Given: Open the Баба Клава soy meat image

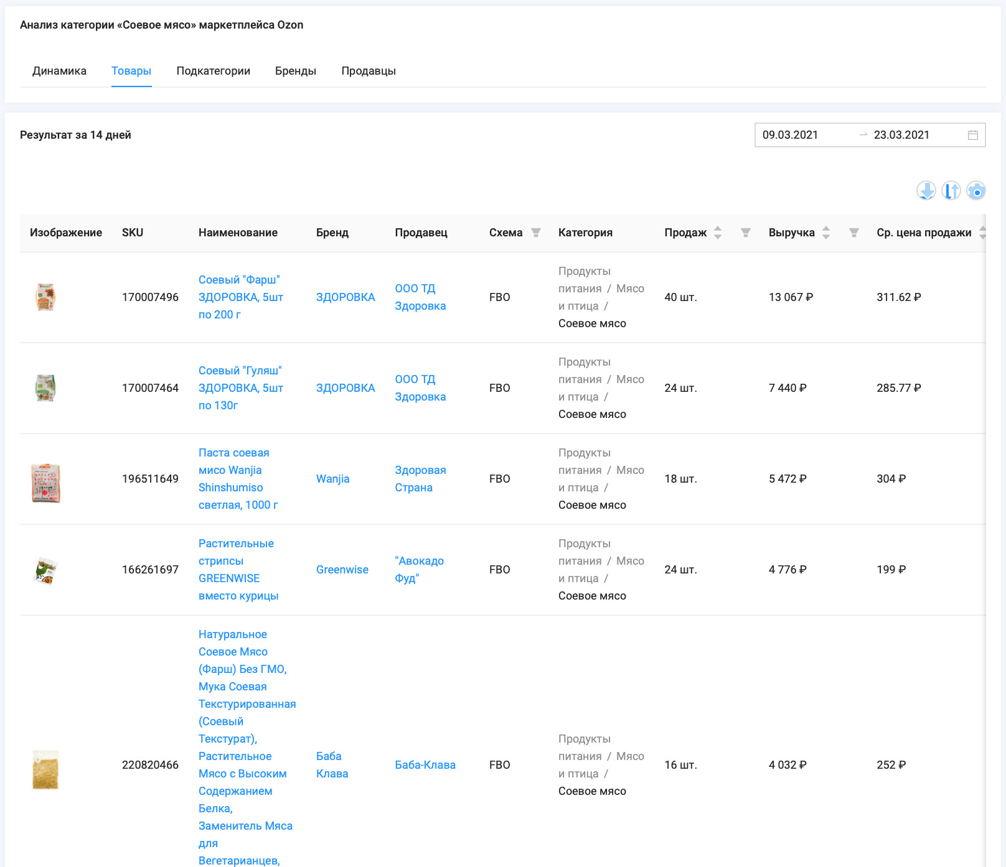Looking at the screenshot, I should (x=45, y=769).
